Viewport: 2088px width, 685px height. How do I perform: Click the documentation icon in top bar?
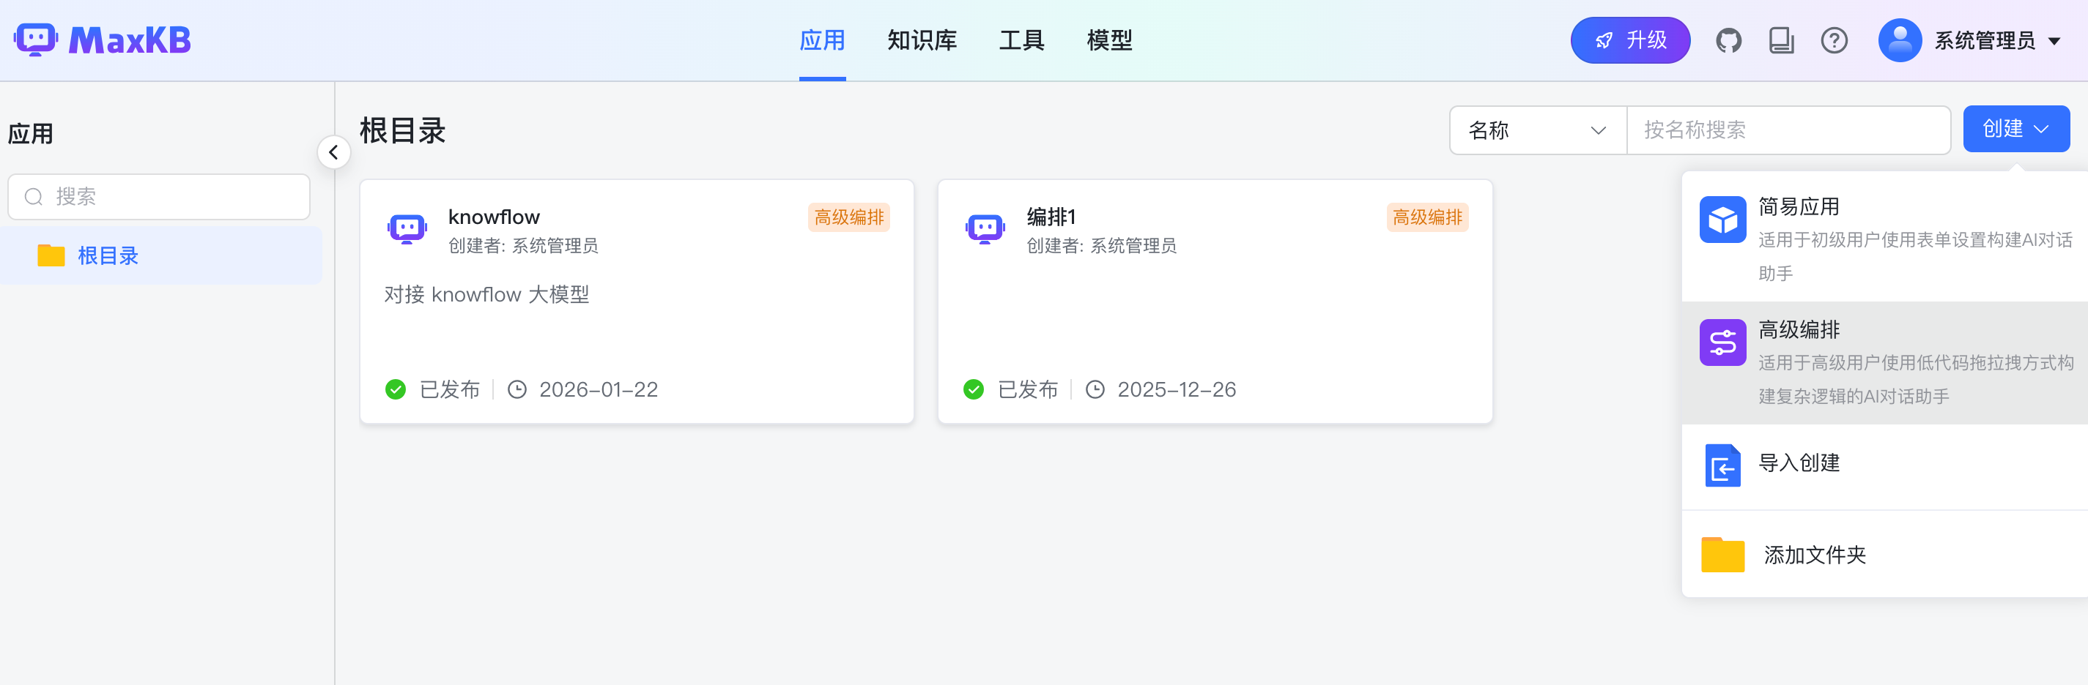tap(1782, 39)
